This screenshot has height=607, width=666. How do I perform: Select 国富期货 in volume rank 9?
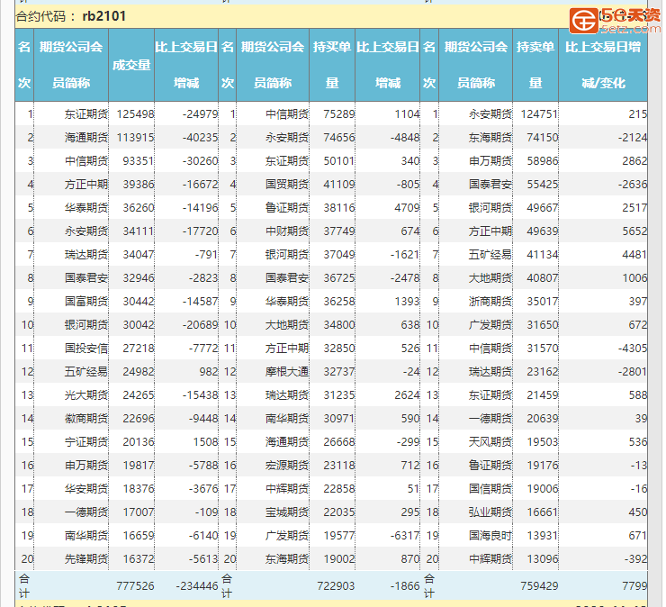(x=86, y=301)
